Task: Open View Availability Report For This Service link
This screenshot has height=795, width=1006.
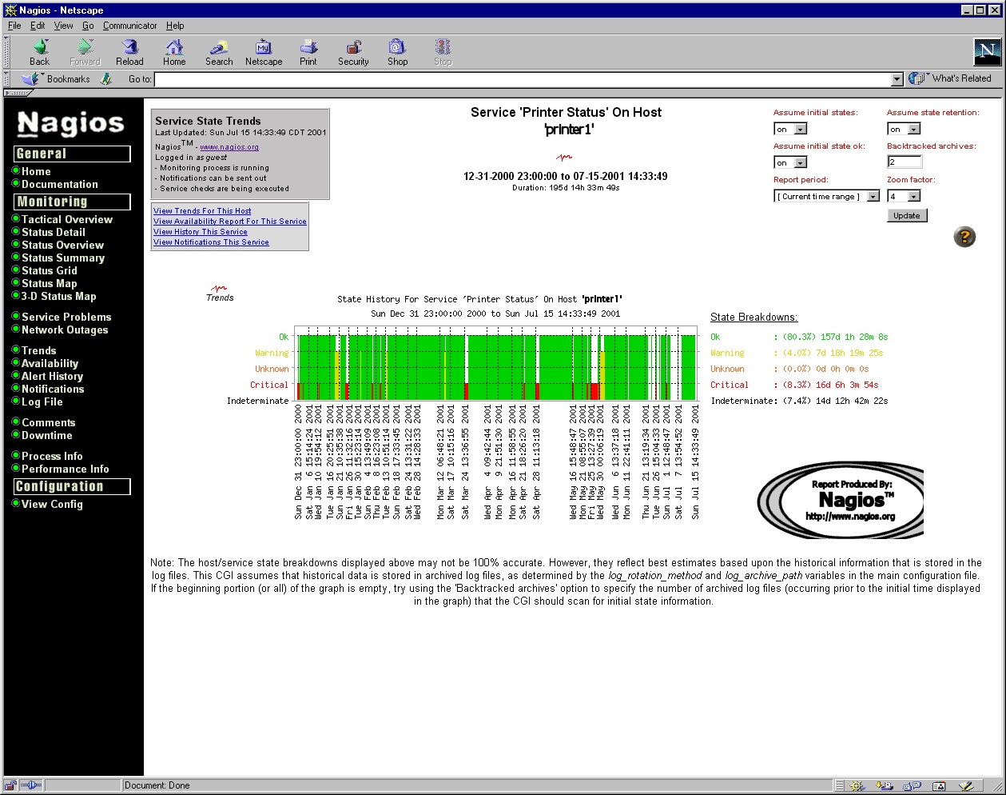Action: click(230, 222)
